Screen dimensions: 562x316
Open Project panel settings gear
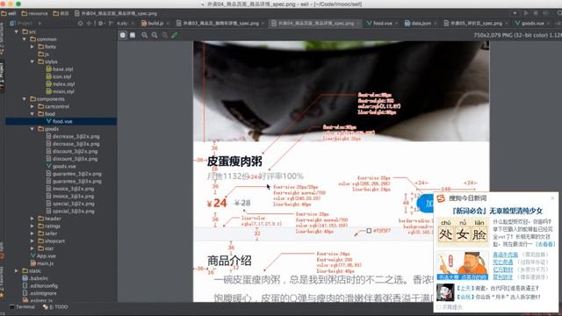pyautogui.click(x=101, y=24)
